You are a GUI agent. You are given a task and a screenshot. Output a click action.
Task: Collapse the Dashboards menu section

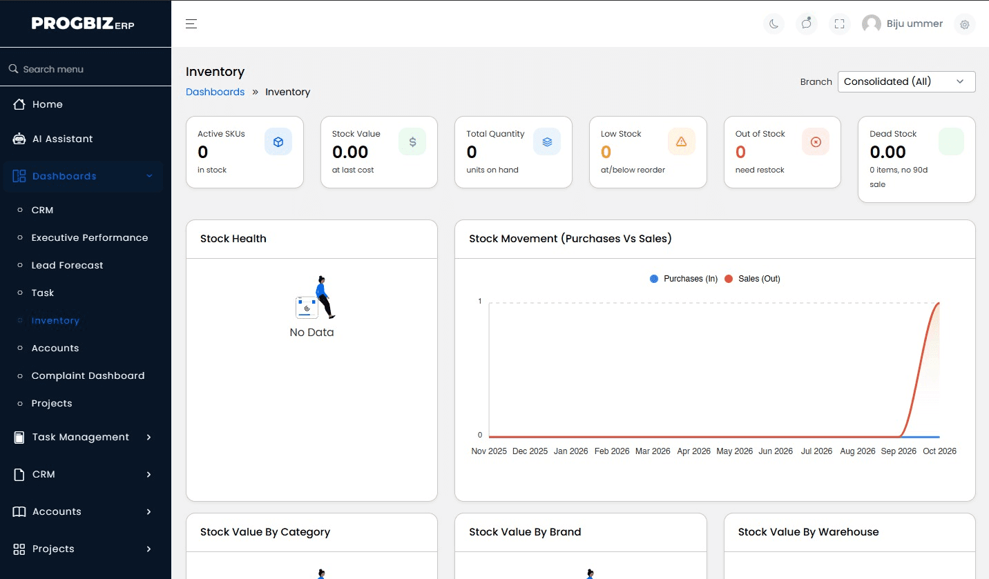[83, 176]
